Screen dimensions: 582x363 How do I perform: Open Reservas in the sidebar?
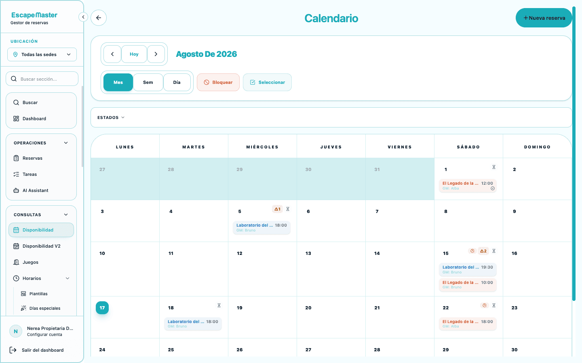pos(41,158)
